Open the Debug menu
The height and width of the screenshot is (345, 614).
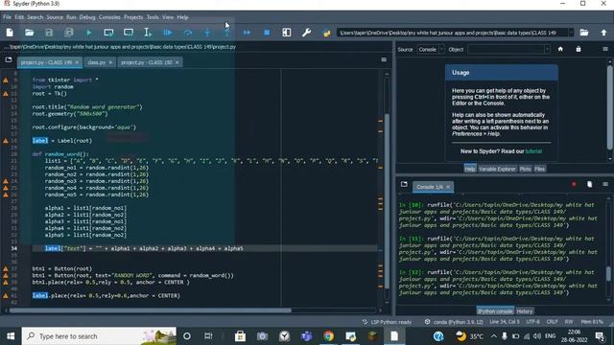87,17
